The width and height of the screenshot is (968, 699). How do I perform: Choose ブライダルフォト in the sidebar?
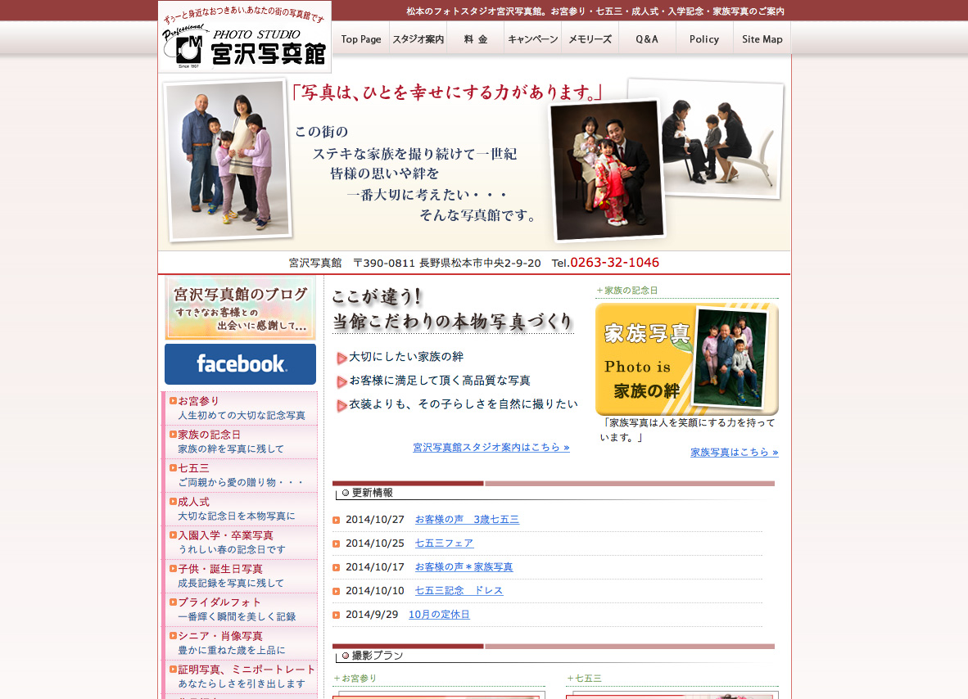[x=219, y=602]
